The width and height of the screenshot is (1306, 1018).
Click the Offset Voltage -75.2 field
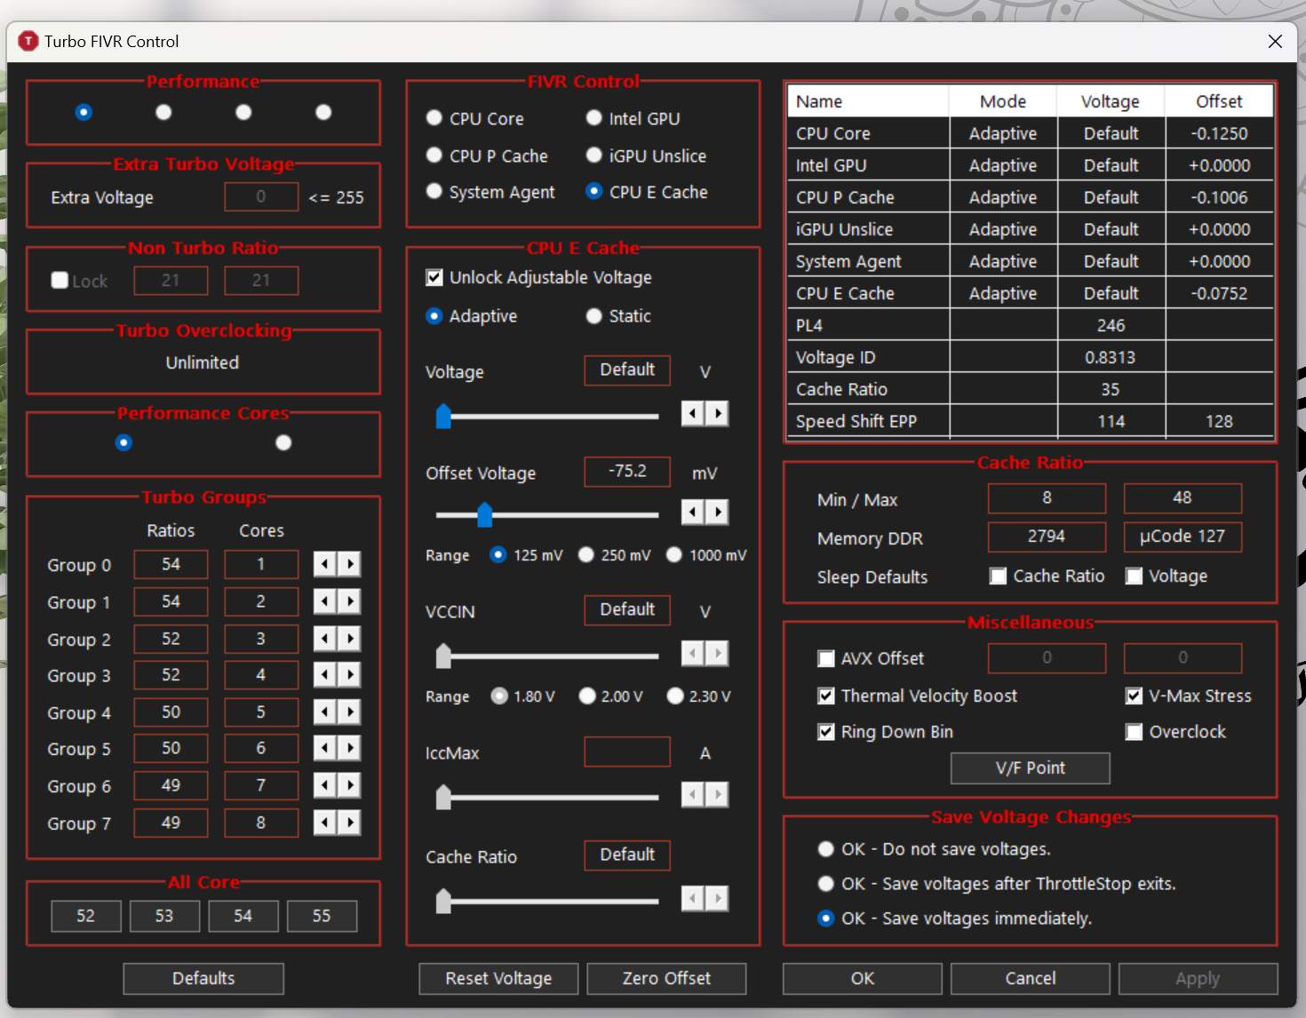pyautogui.click(x=627, y=471)
